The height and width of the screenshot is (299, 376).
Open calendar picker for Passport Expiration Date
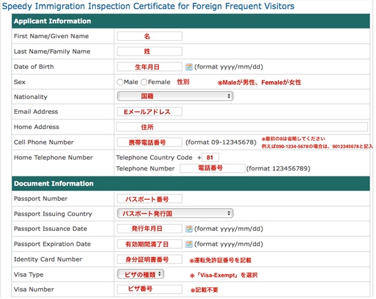coord(189,244)
